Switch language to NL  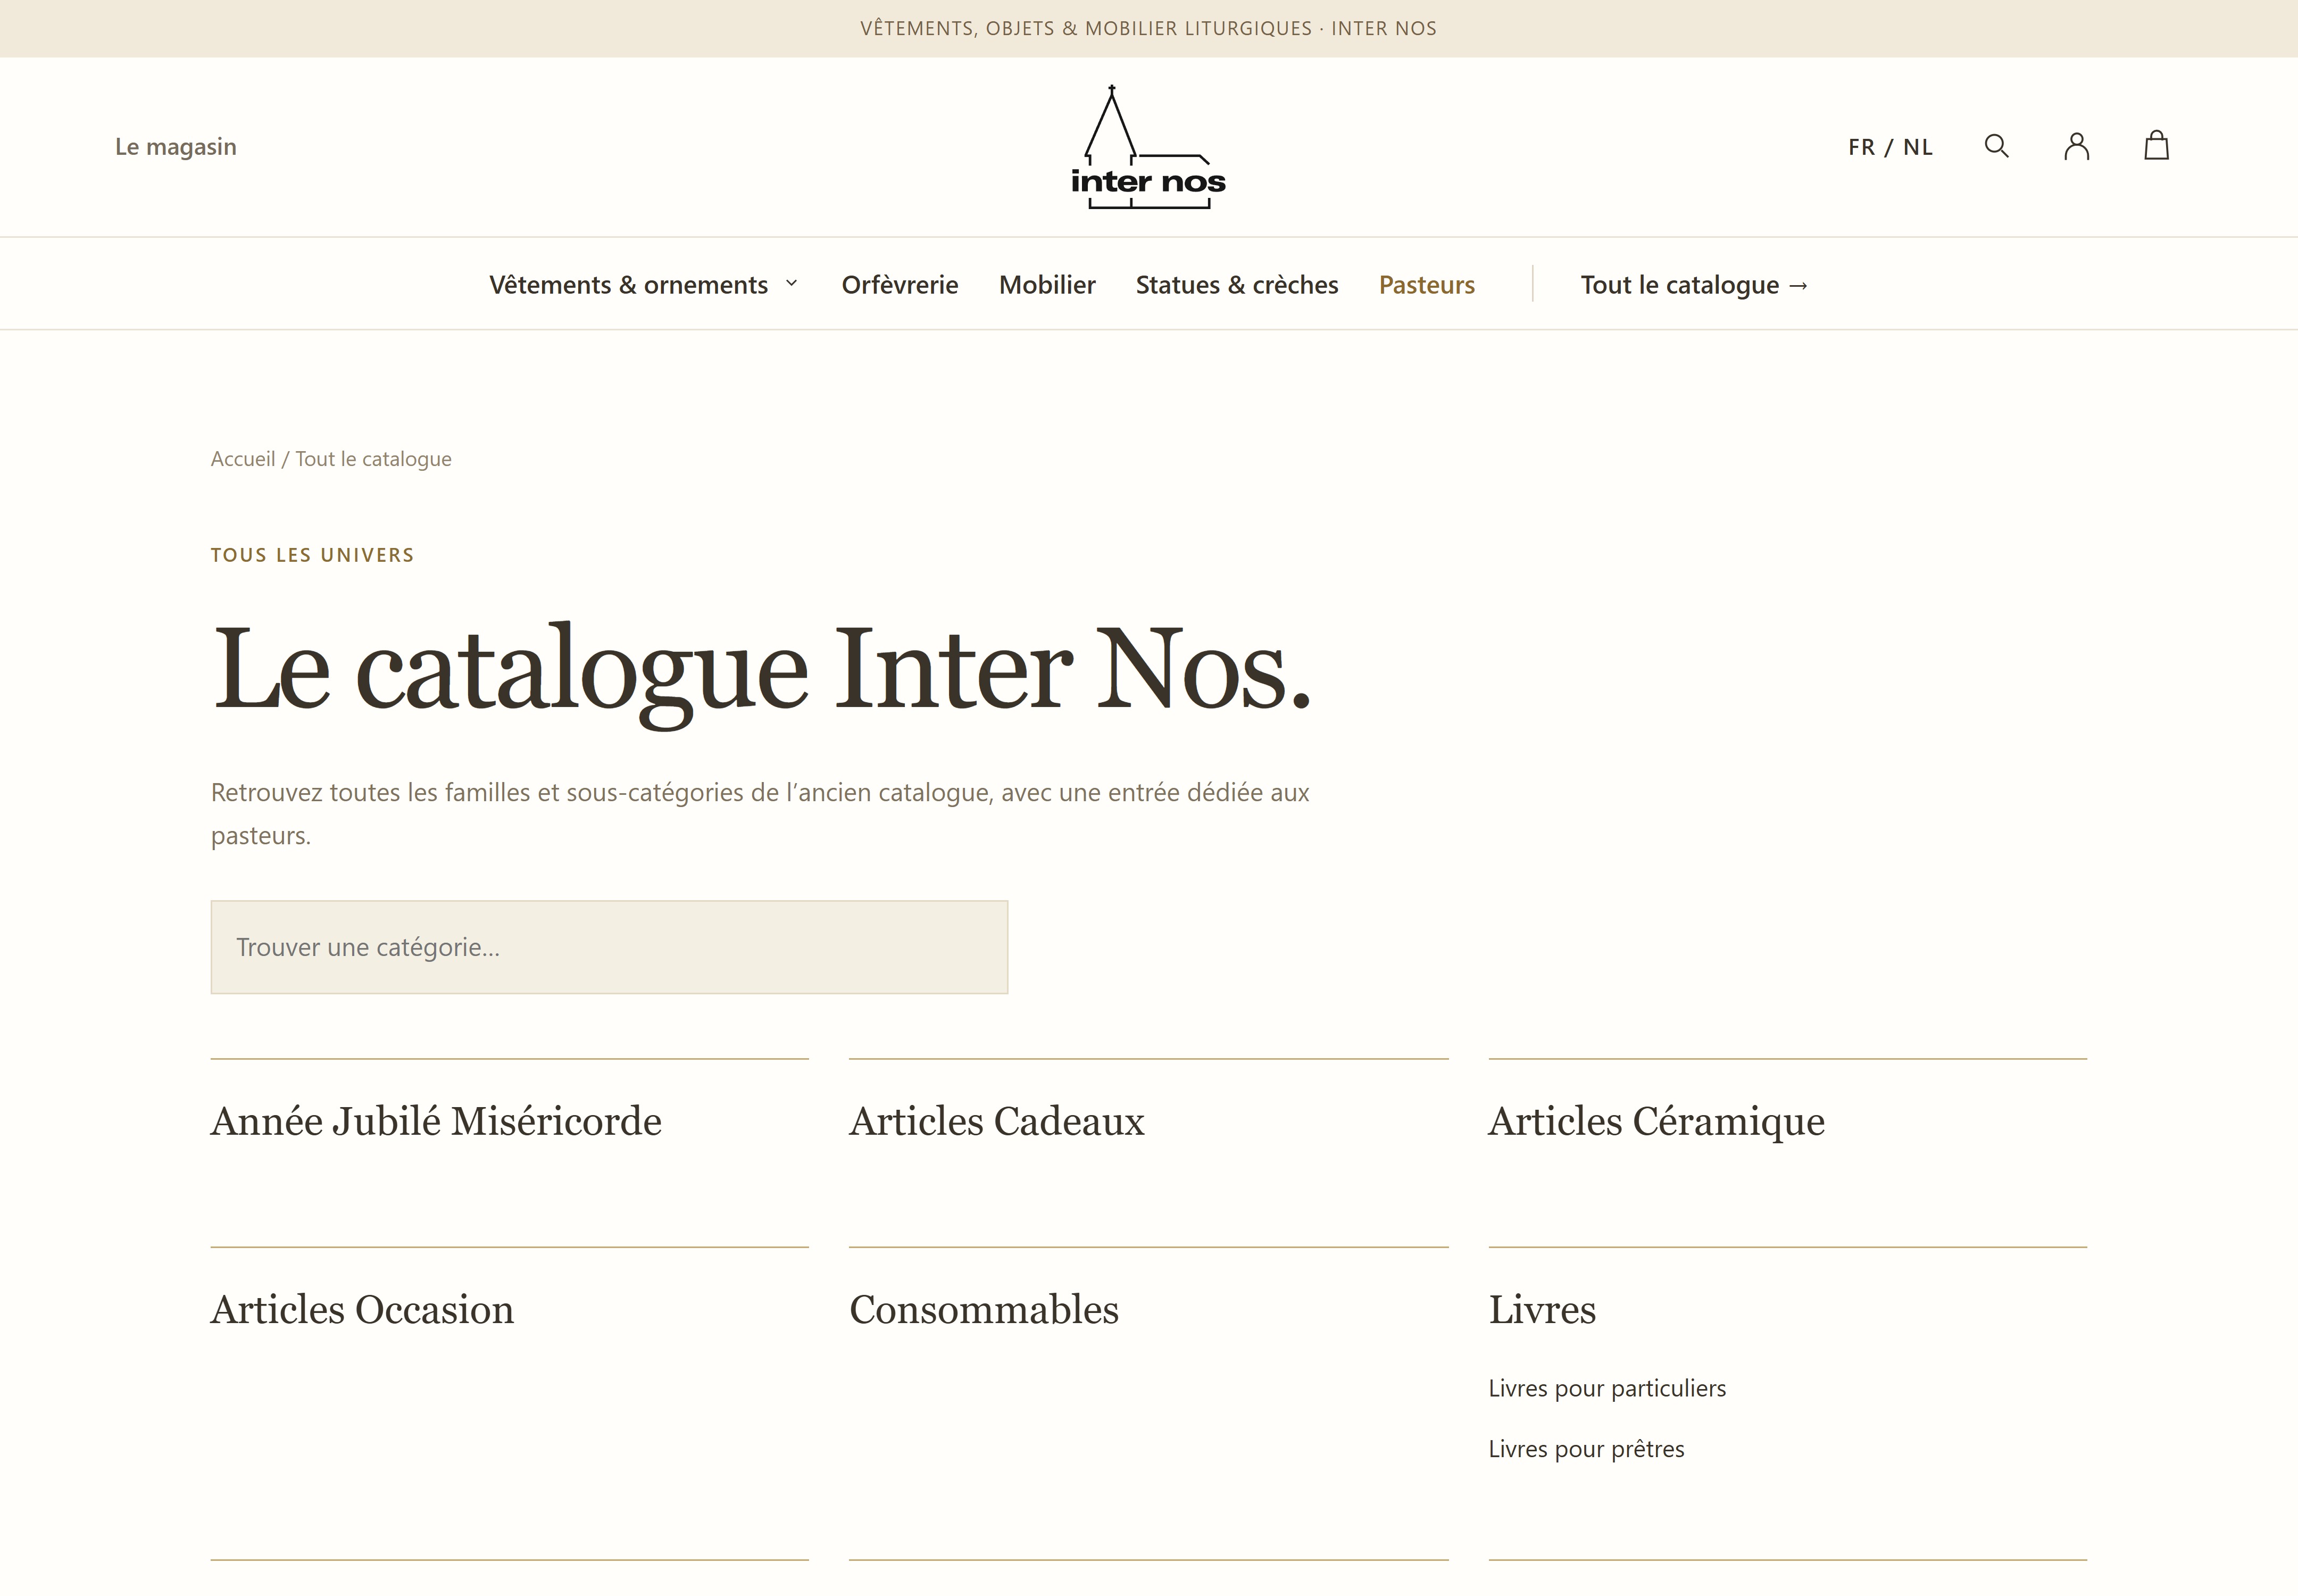1917,147
